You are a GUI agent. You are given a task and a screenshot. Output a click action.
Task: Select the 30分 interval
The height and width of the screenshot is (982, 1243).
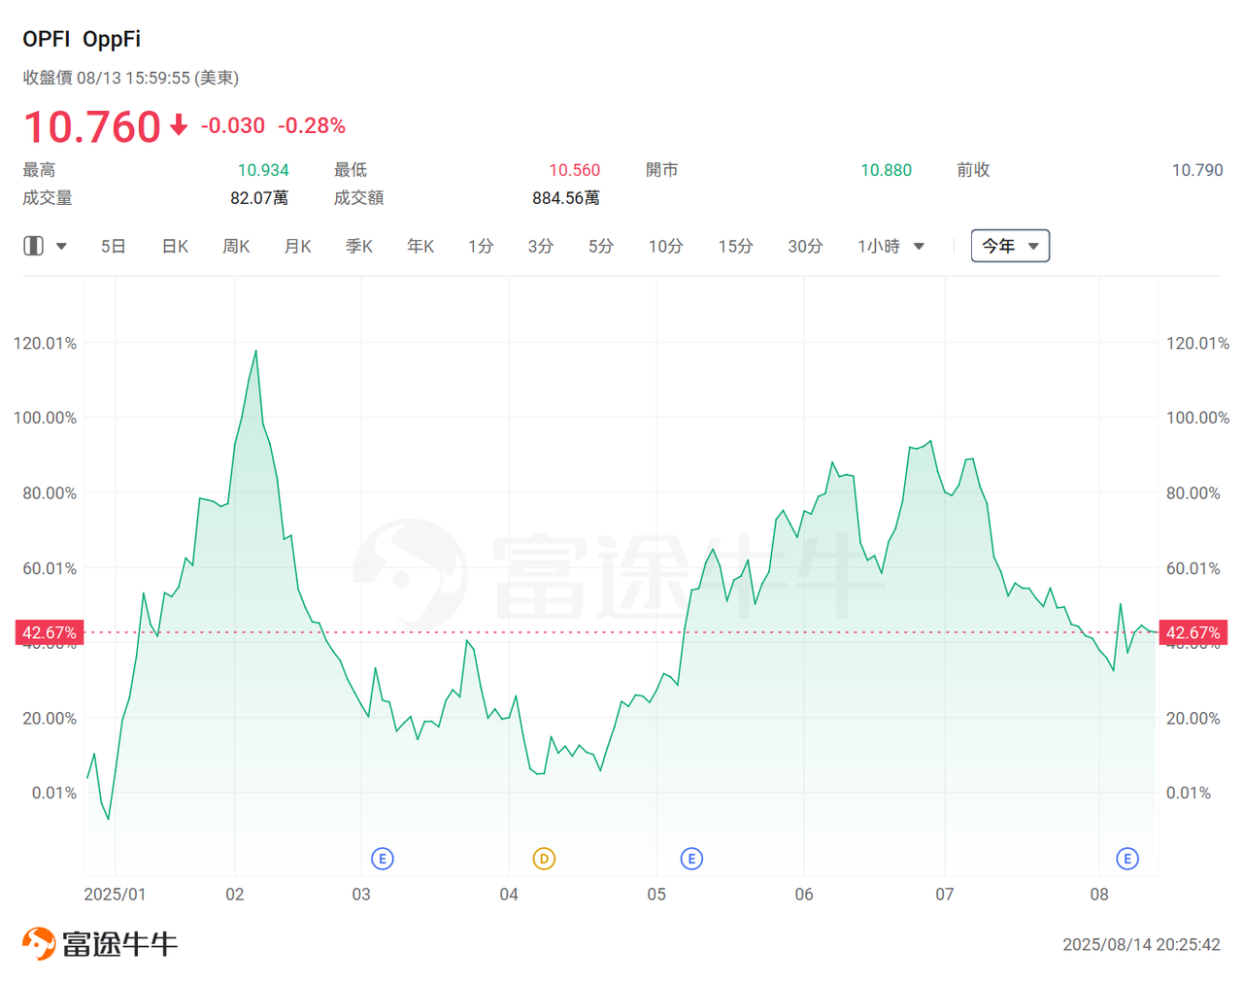(x=805, y=246)
